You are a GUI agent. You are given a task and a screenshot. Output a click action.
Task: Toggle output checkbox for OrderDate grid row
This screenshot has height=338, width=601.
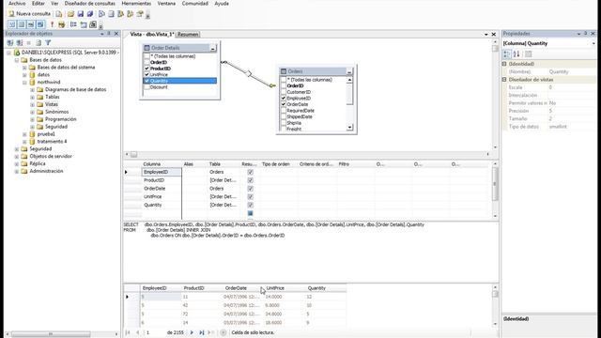(251, 189)
